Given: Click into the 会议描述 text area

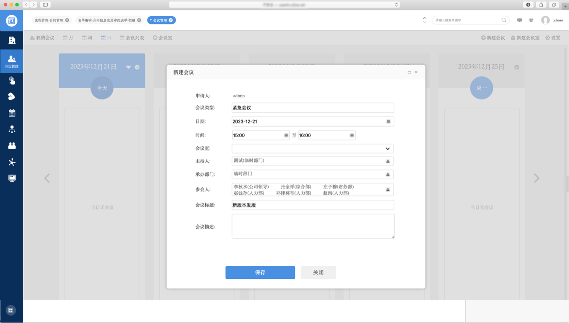Looking at the screenshot, I should click(313, 226).
